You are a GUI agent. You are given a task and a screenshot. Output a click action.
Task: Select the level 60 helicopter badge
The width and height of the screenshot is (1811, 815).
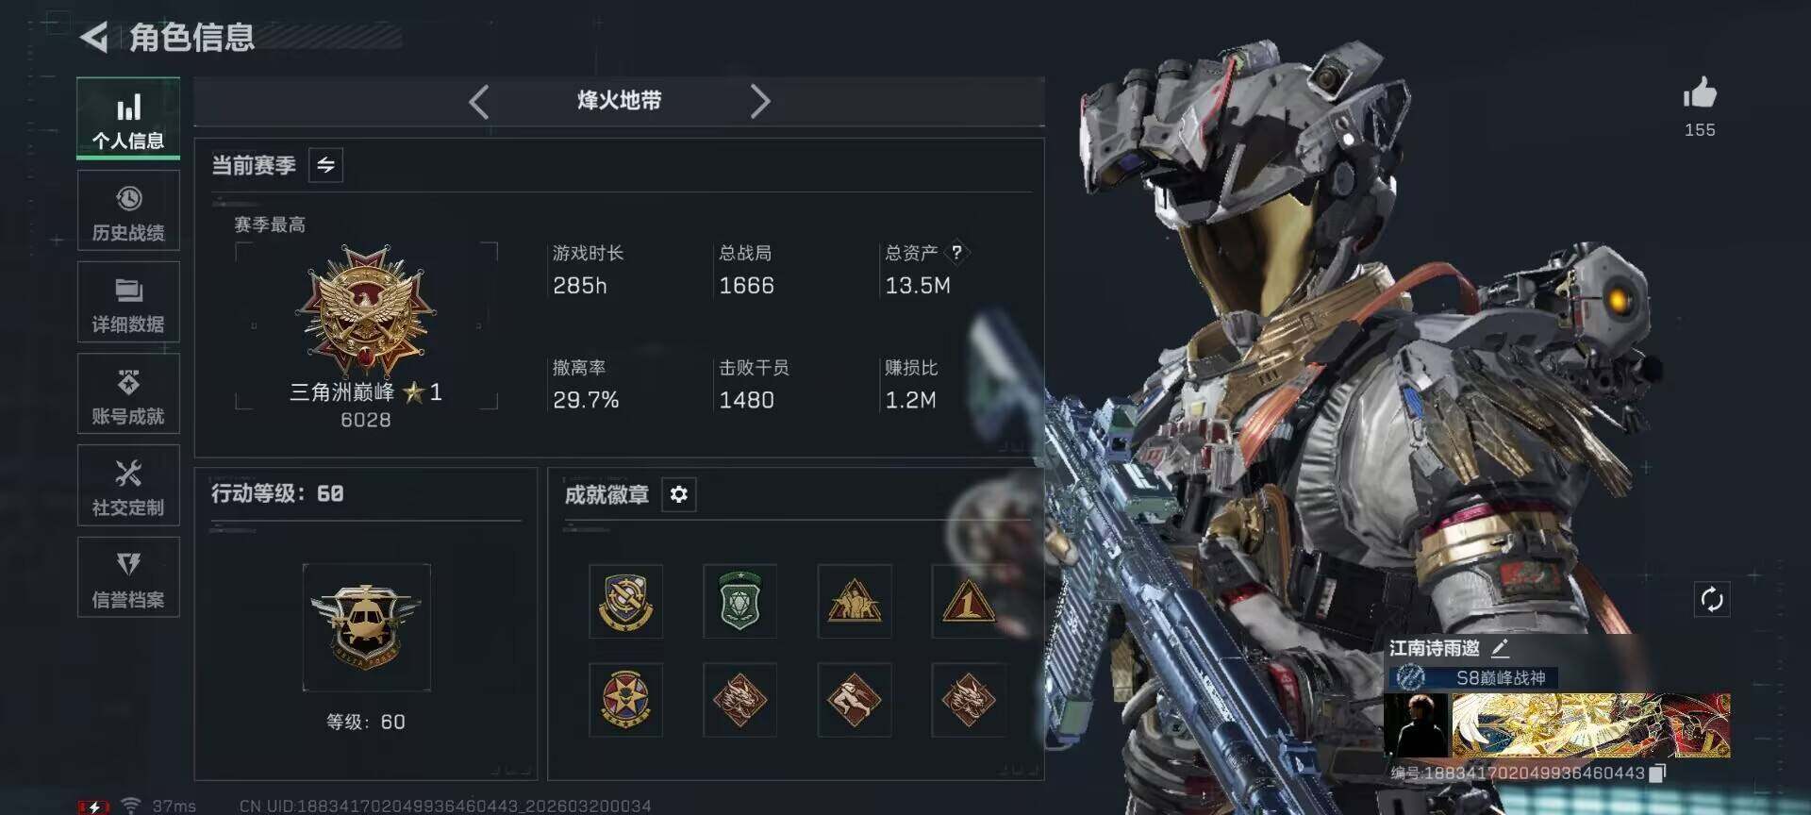[367, 627]
